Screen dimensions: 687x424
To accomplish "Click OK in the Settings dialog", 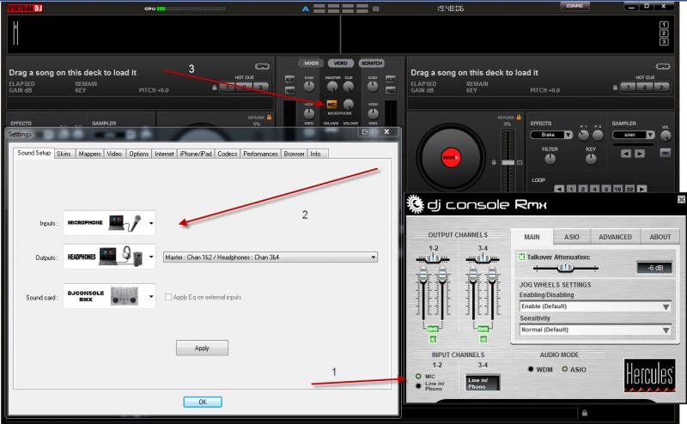I will 203,402.
